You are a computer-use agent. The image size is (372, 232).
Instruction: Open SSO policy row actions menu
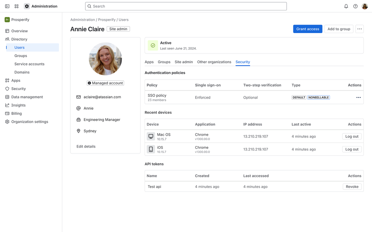358,97
